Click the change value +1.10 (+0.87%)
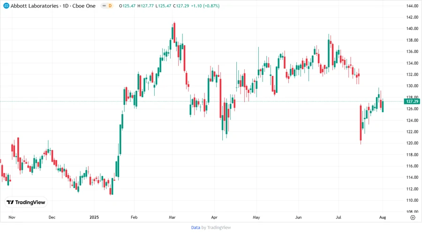The image size is (422, 233). [x=205, y=6]
